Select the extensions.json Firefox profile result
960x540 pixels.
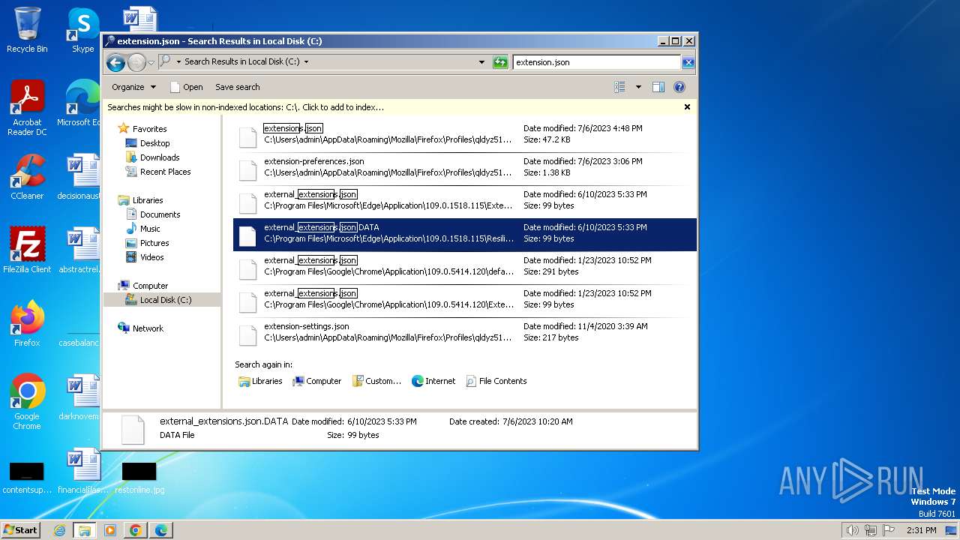tap(465, 136)
